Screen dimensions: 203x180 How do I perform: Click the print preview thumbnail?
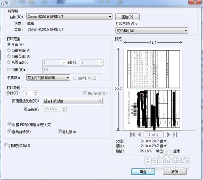click(153, 89)
